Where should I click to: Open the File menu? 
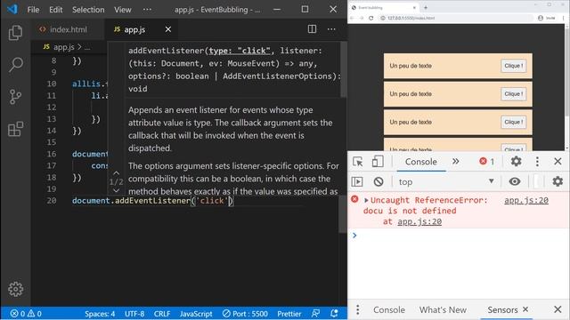[x=33, y=10]
